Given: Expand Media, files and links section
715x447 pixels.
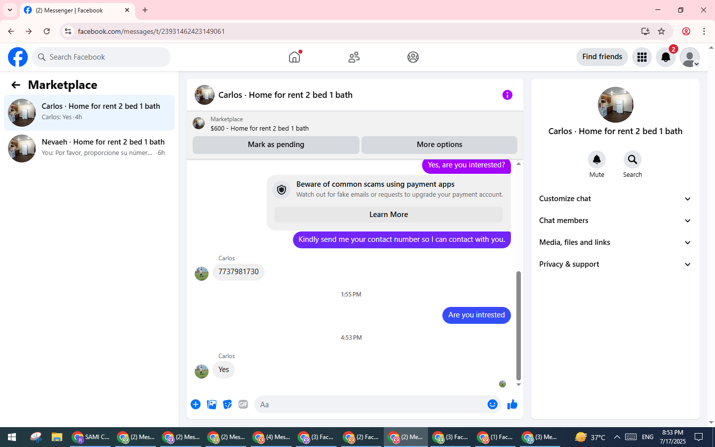Looking at the screenshot, I should click(x=615, y=242).
